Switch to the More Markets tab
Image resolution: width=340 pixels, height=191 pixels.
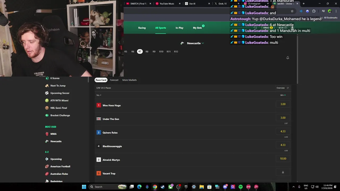pyautogui.click(x=130, y=80)
